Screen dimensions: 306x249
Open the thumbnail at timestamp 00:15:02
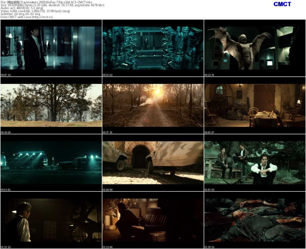(x=153, y=48)
